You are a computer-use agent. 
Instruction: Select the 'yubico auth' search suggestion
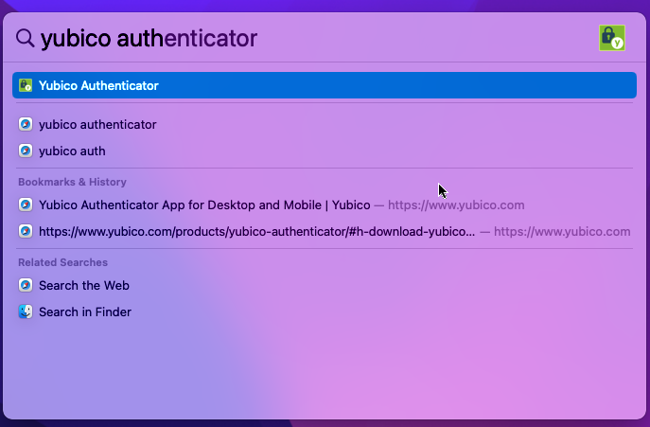tap(325, 151)
